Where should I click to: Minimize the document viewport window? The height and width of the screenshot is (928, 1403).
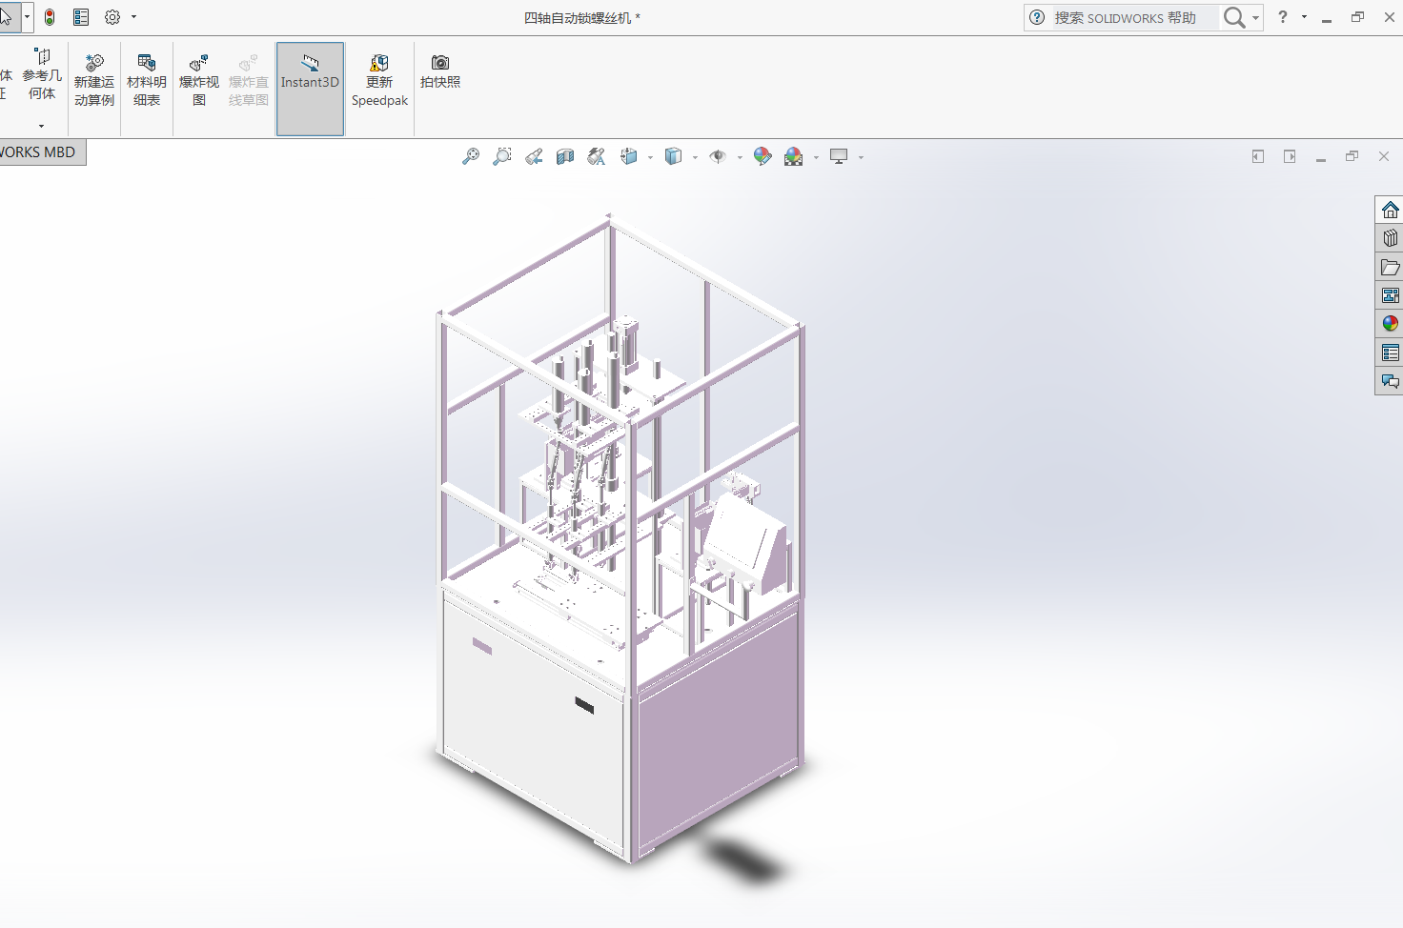point(1321,157)
